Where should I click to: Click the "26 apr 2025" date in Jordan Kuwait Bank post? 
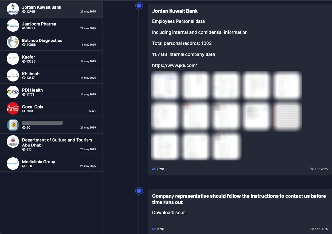(319, 169)
